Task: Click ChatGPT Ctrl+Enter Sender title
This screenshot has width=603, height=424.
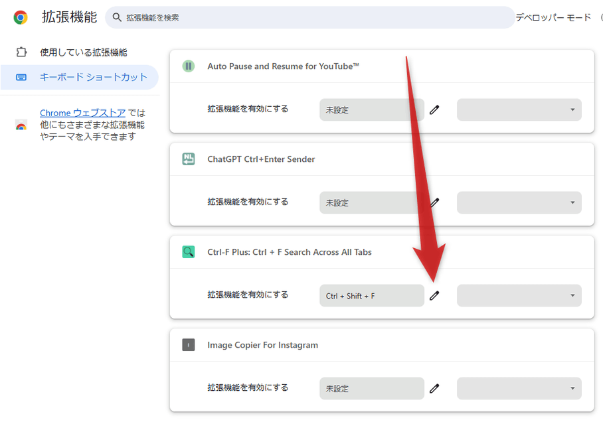Action: coord(261,159)
